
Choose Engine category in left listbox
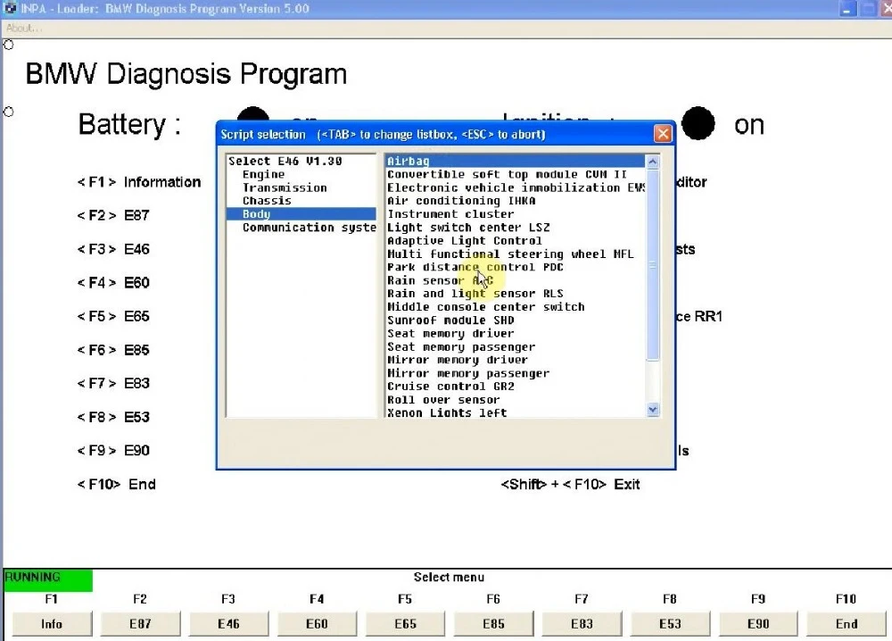click(301, 174)
